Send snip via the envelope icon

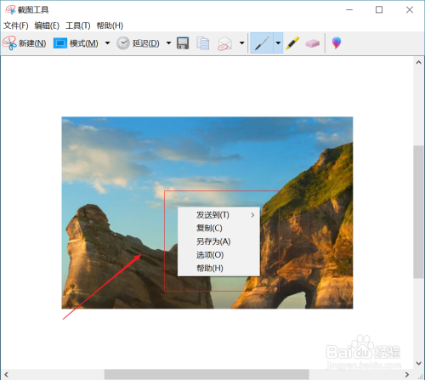(224, 44)
